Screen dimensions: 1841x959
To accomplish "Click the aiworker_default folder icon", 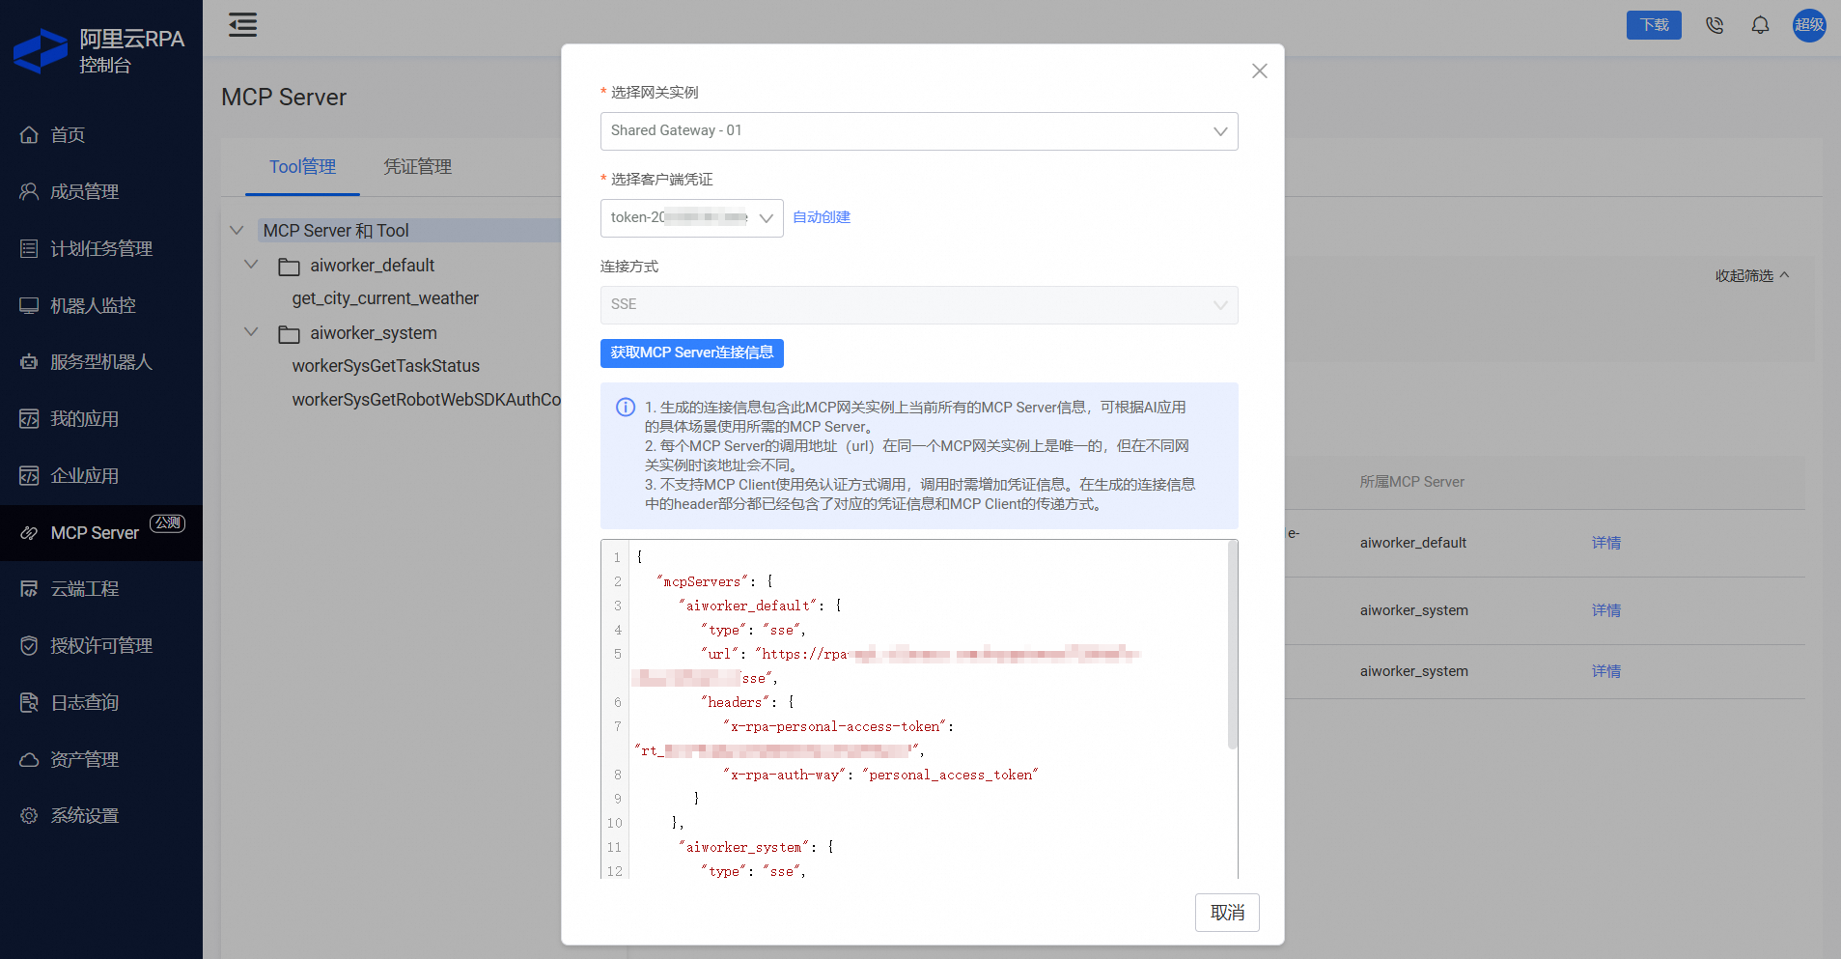I will (289, 267).
